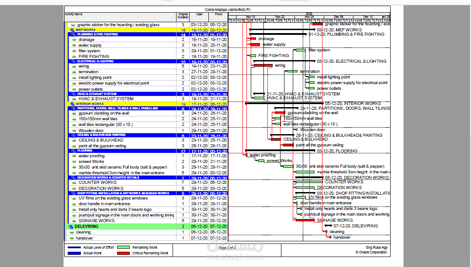Viewport: 471px width, 267px height.
Task: Click the red Critical Remaining Work legend swatch
Action: [124, 253]
